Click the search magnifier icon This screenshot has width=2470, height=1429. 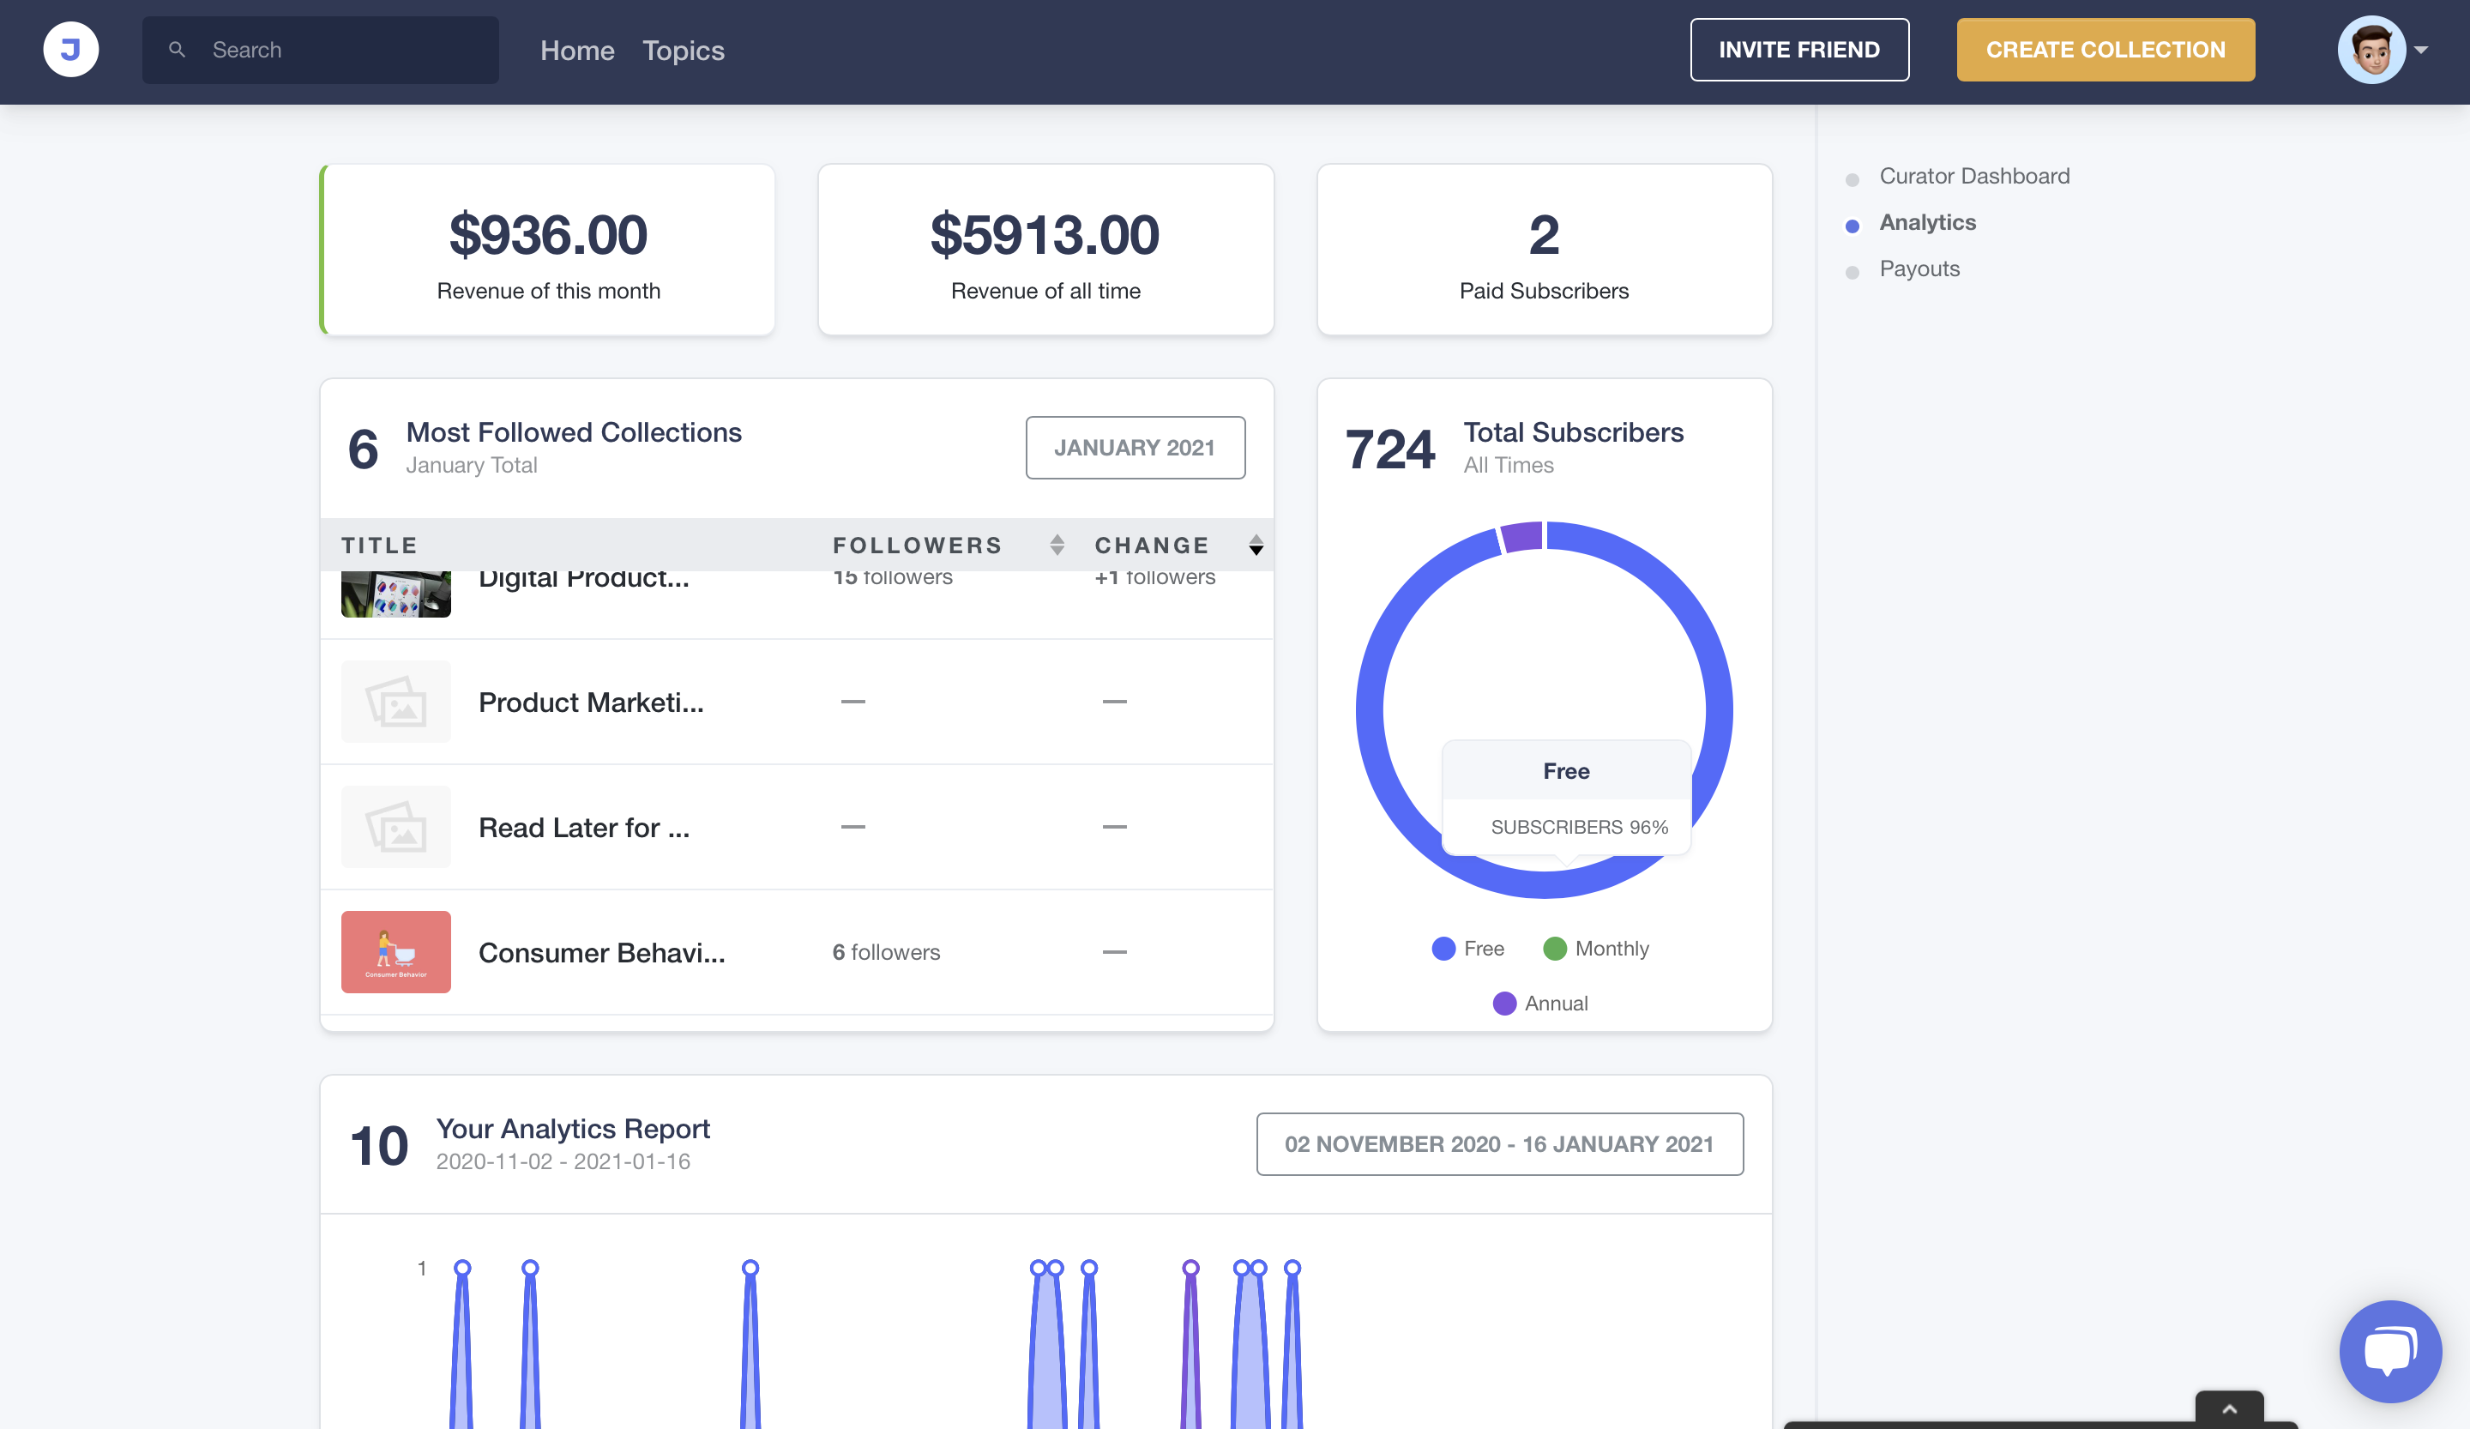(178, 49)
